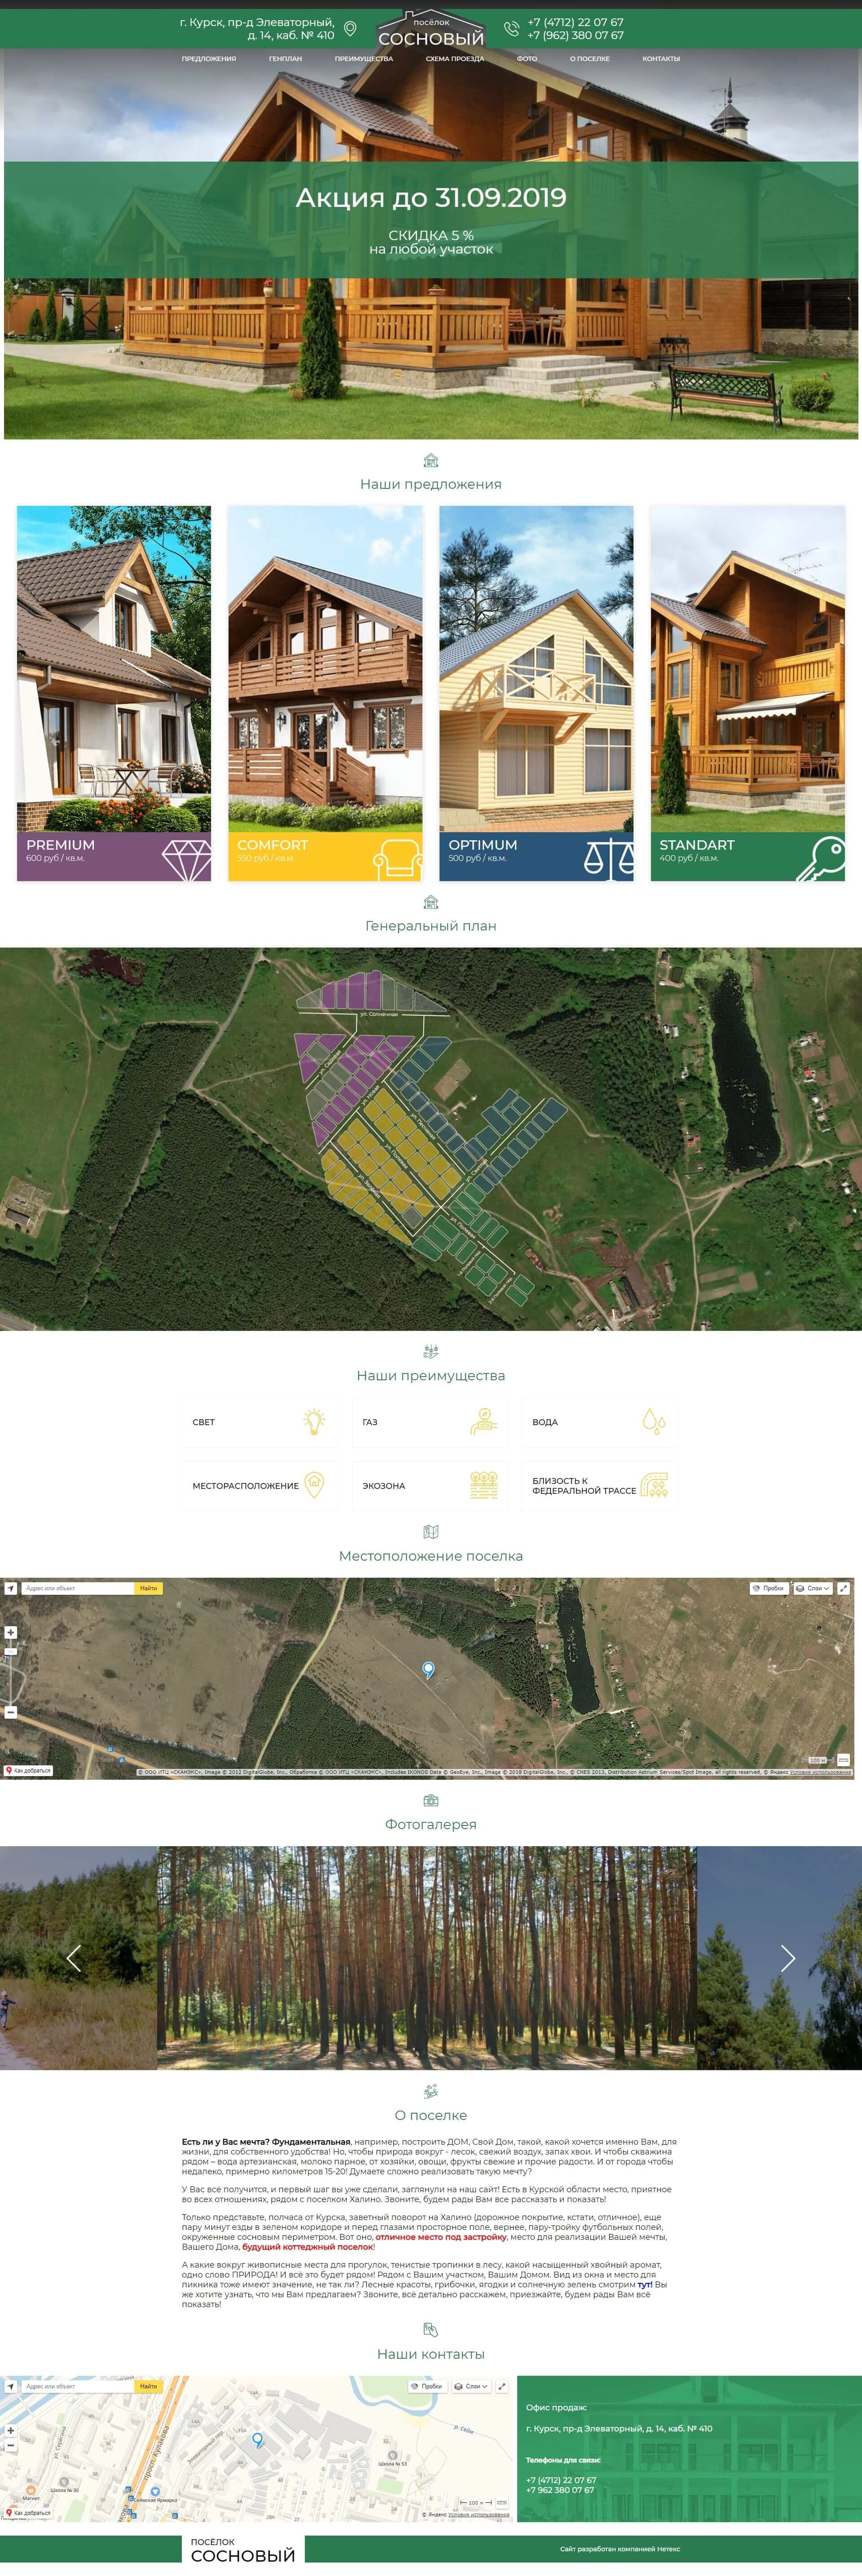The width and height of the screenshot is (862, 2576).
Task: Click the ruler tool on satellite map
Action: pos(844,1760)
